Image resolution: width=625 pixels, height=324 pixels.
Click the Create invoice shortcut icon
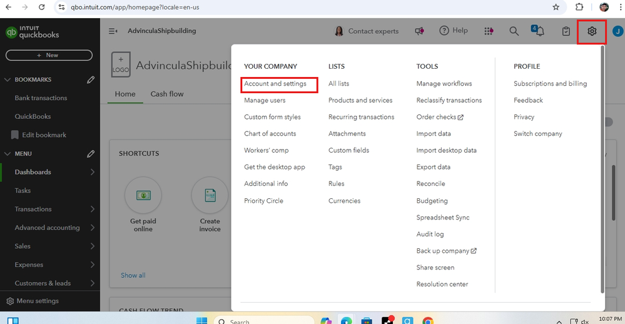pyautogui.click(x=210, y=195)
